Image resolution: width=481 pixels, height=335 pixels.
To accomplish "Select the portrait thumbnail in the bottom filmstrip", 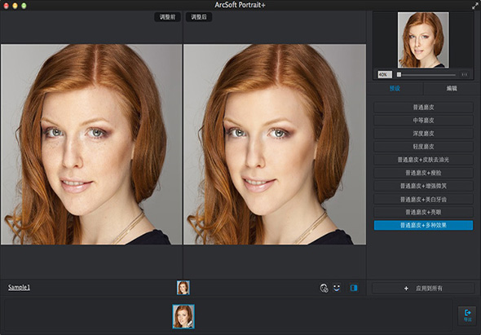I will (183, 316).
